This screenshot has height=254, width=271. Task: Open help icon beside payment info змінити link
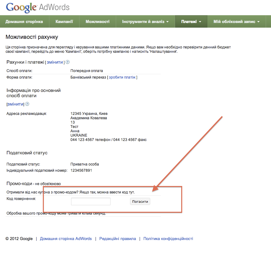[27, 104]
